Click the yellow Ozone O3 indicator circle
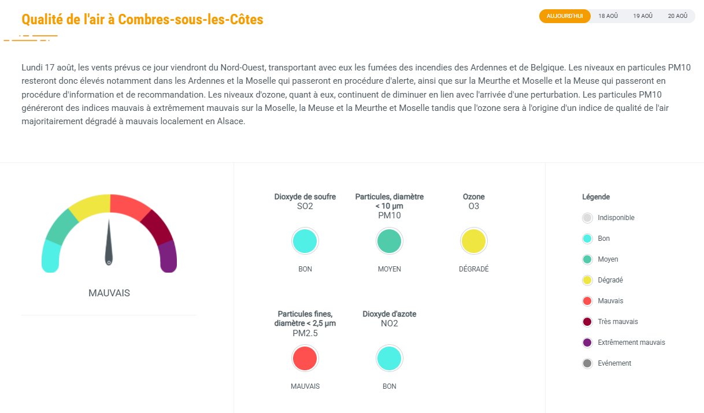The height and width of the screenshot is (413, 704). coord(474,241)
